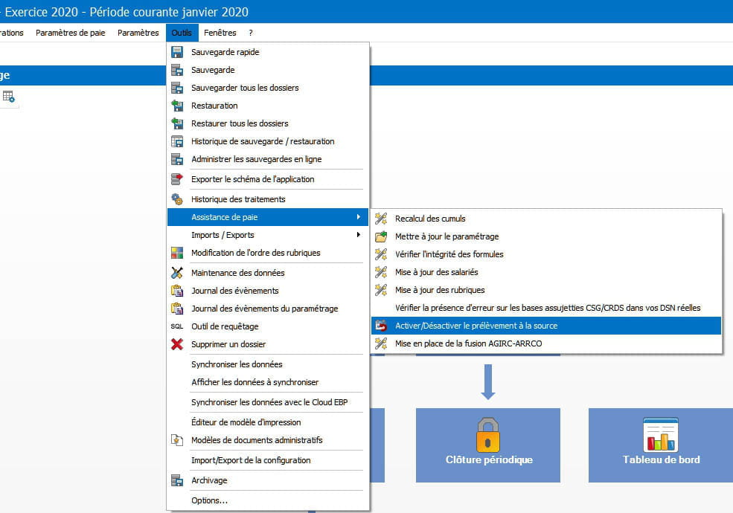This screenshot has width=733, height=513.
Task: Click the Recalcul des cumuls wand icon
Action: [x=381, y=219]
